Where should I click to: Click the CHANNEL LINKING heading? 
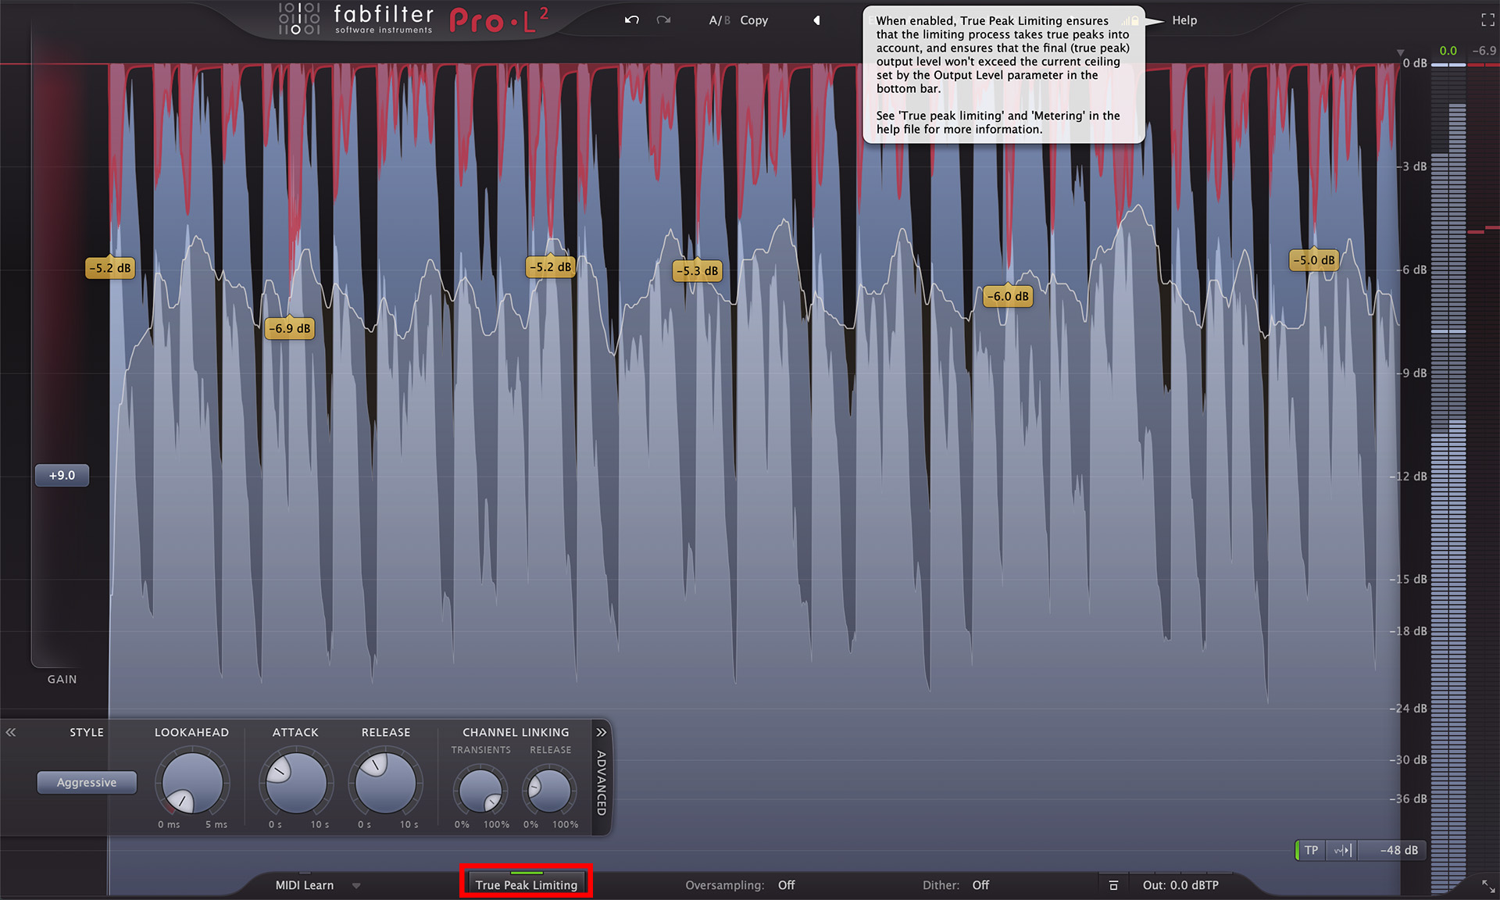coord(516,732)
